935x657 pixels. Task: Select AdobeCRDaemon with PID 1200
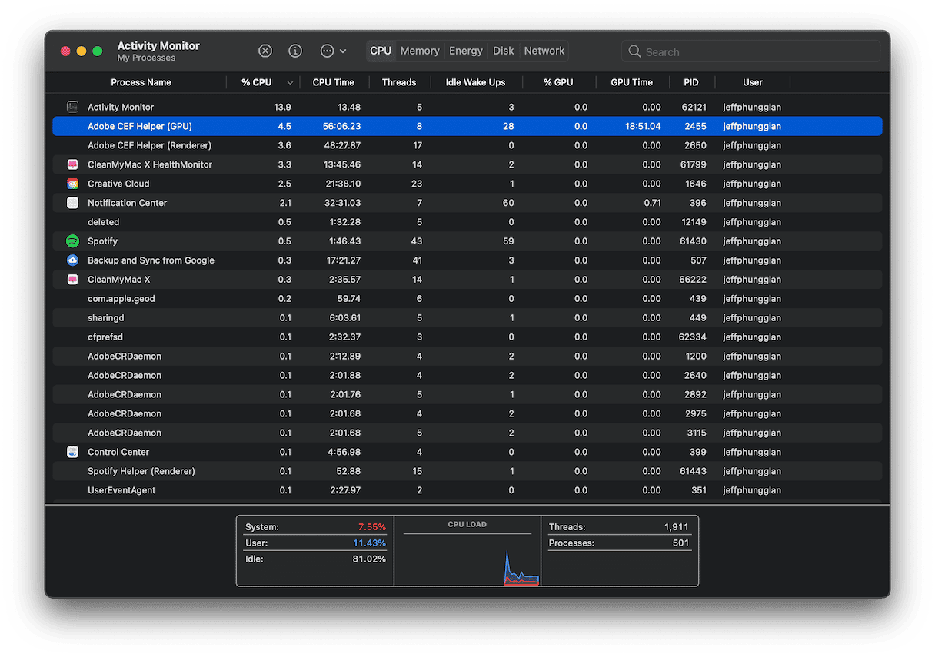(x=467, y=357)
